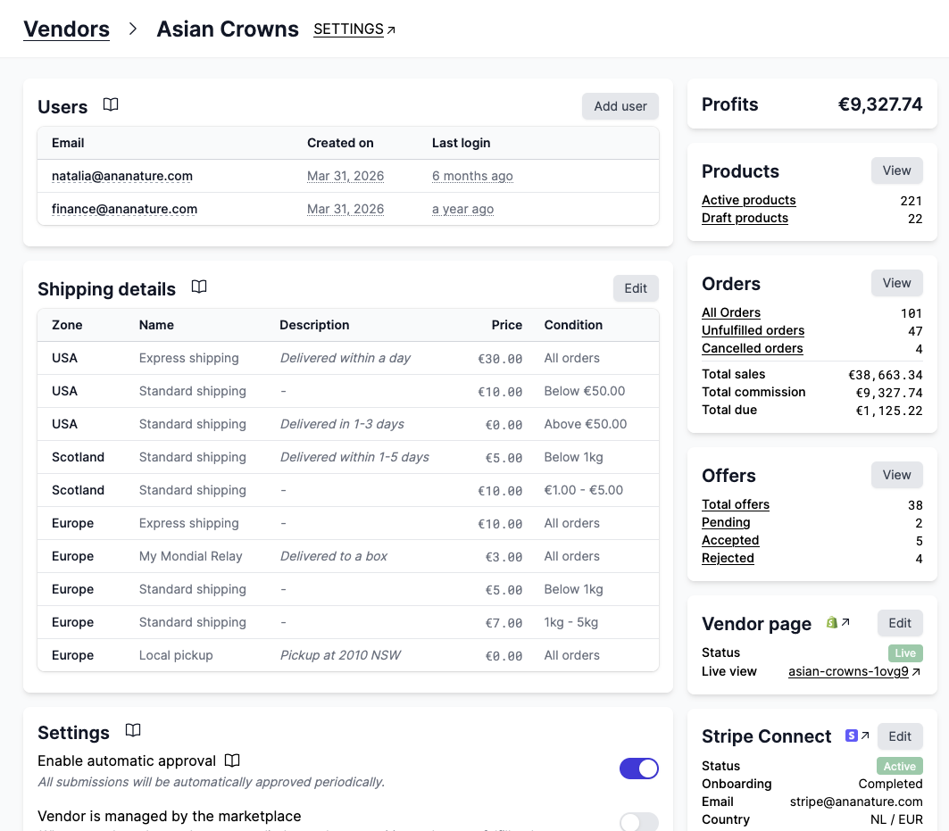Open the Shipping details documentation book icon

(199, 287)
